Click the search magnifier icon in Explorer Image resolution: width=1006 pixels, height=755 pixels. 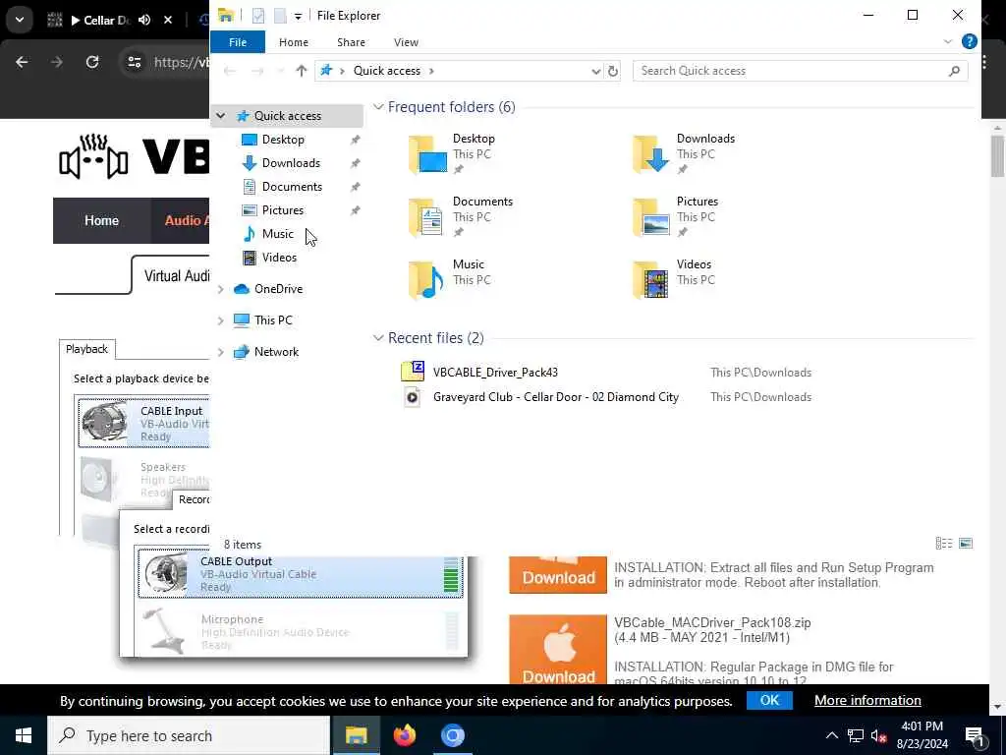coord(954,71)
